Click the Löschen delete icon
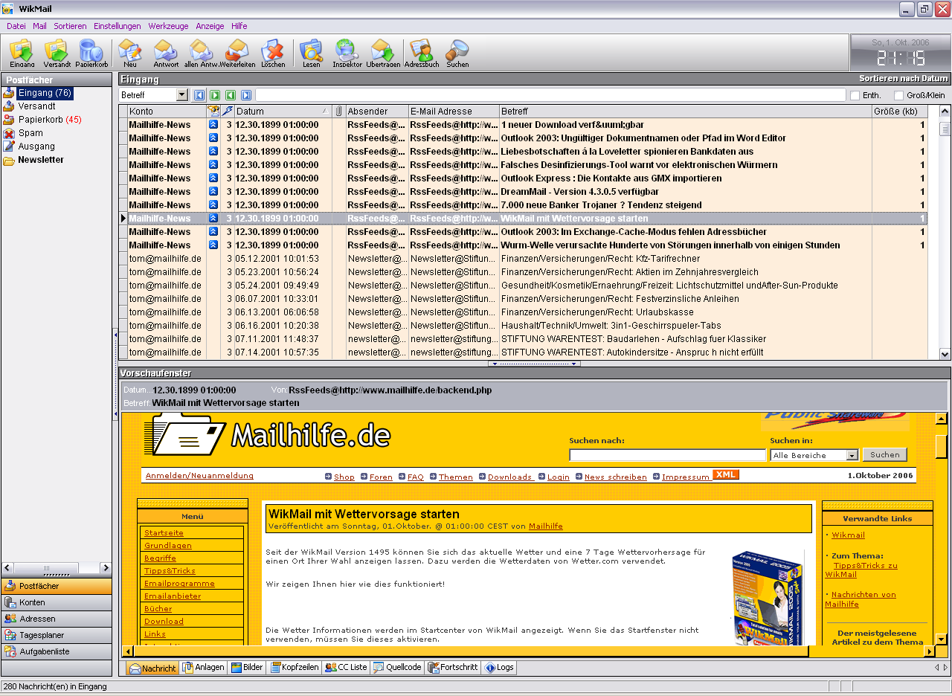The width and height of the screenshot is (952, 696). tap(273, 53)
